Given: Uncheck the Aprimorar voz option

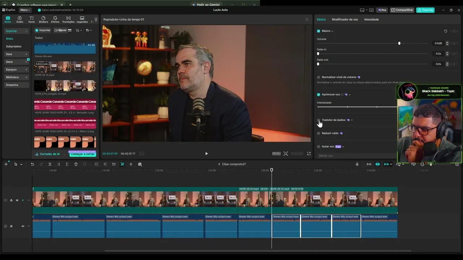Looking at the screenshot, I should tap(319, 95).
